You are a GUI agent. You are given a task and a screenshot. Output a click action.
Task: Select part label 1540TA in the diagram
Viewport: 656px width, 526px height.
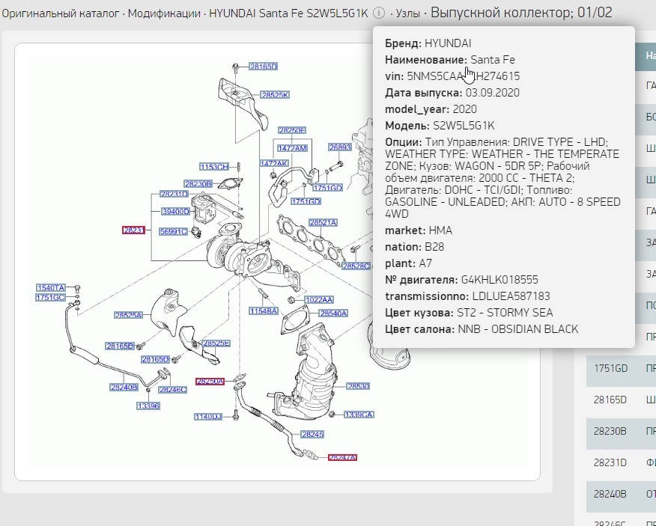[x=52, y=287]
